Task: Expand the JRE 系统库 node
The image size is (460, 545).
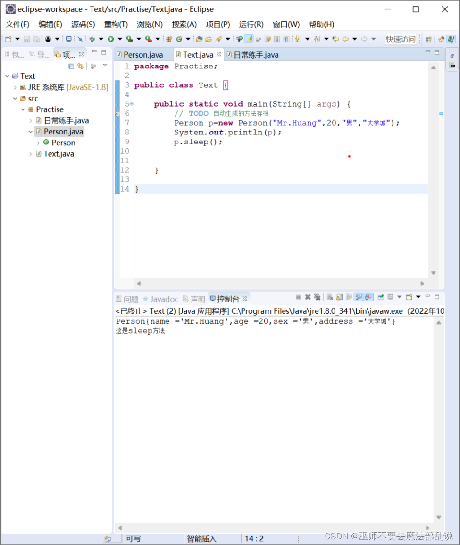Action: coord(15,87)
